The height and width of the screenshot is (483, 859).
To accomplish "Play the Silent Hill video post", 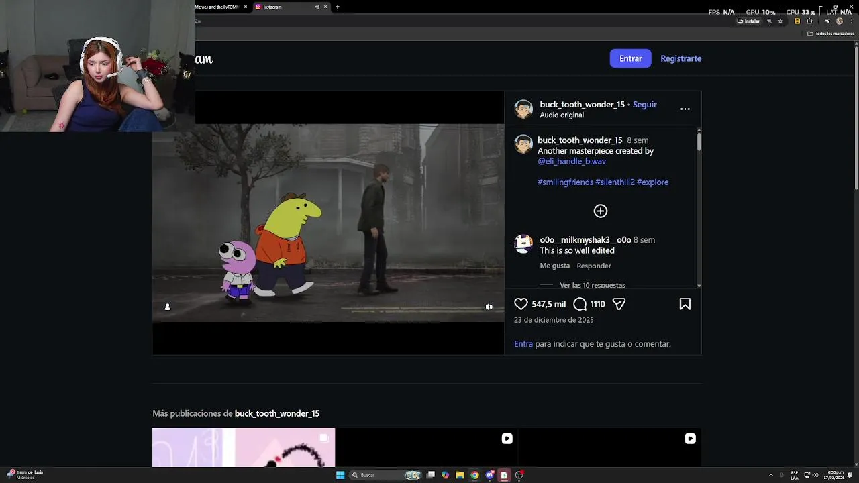I will [328, 223].
